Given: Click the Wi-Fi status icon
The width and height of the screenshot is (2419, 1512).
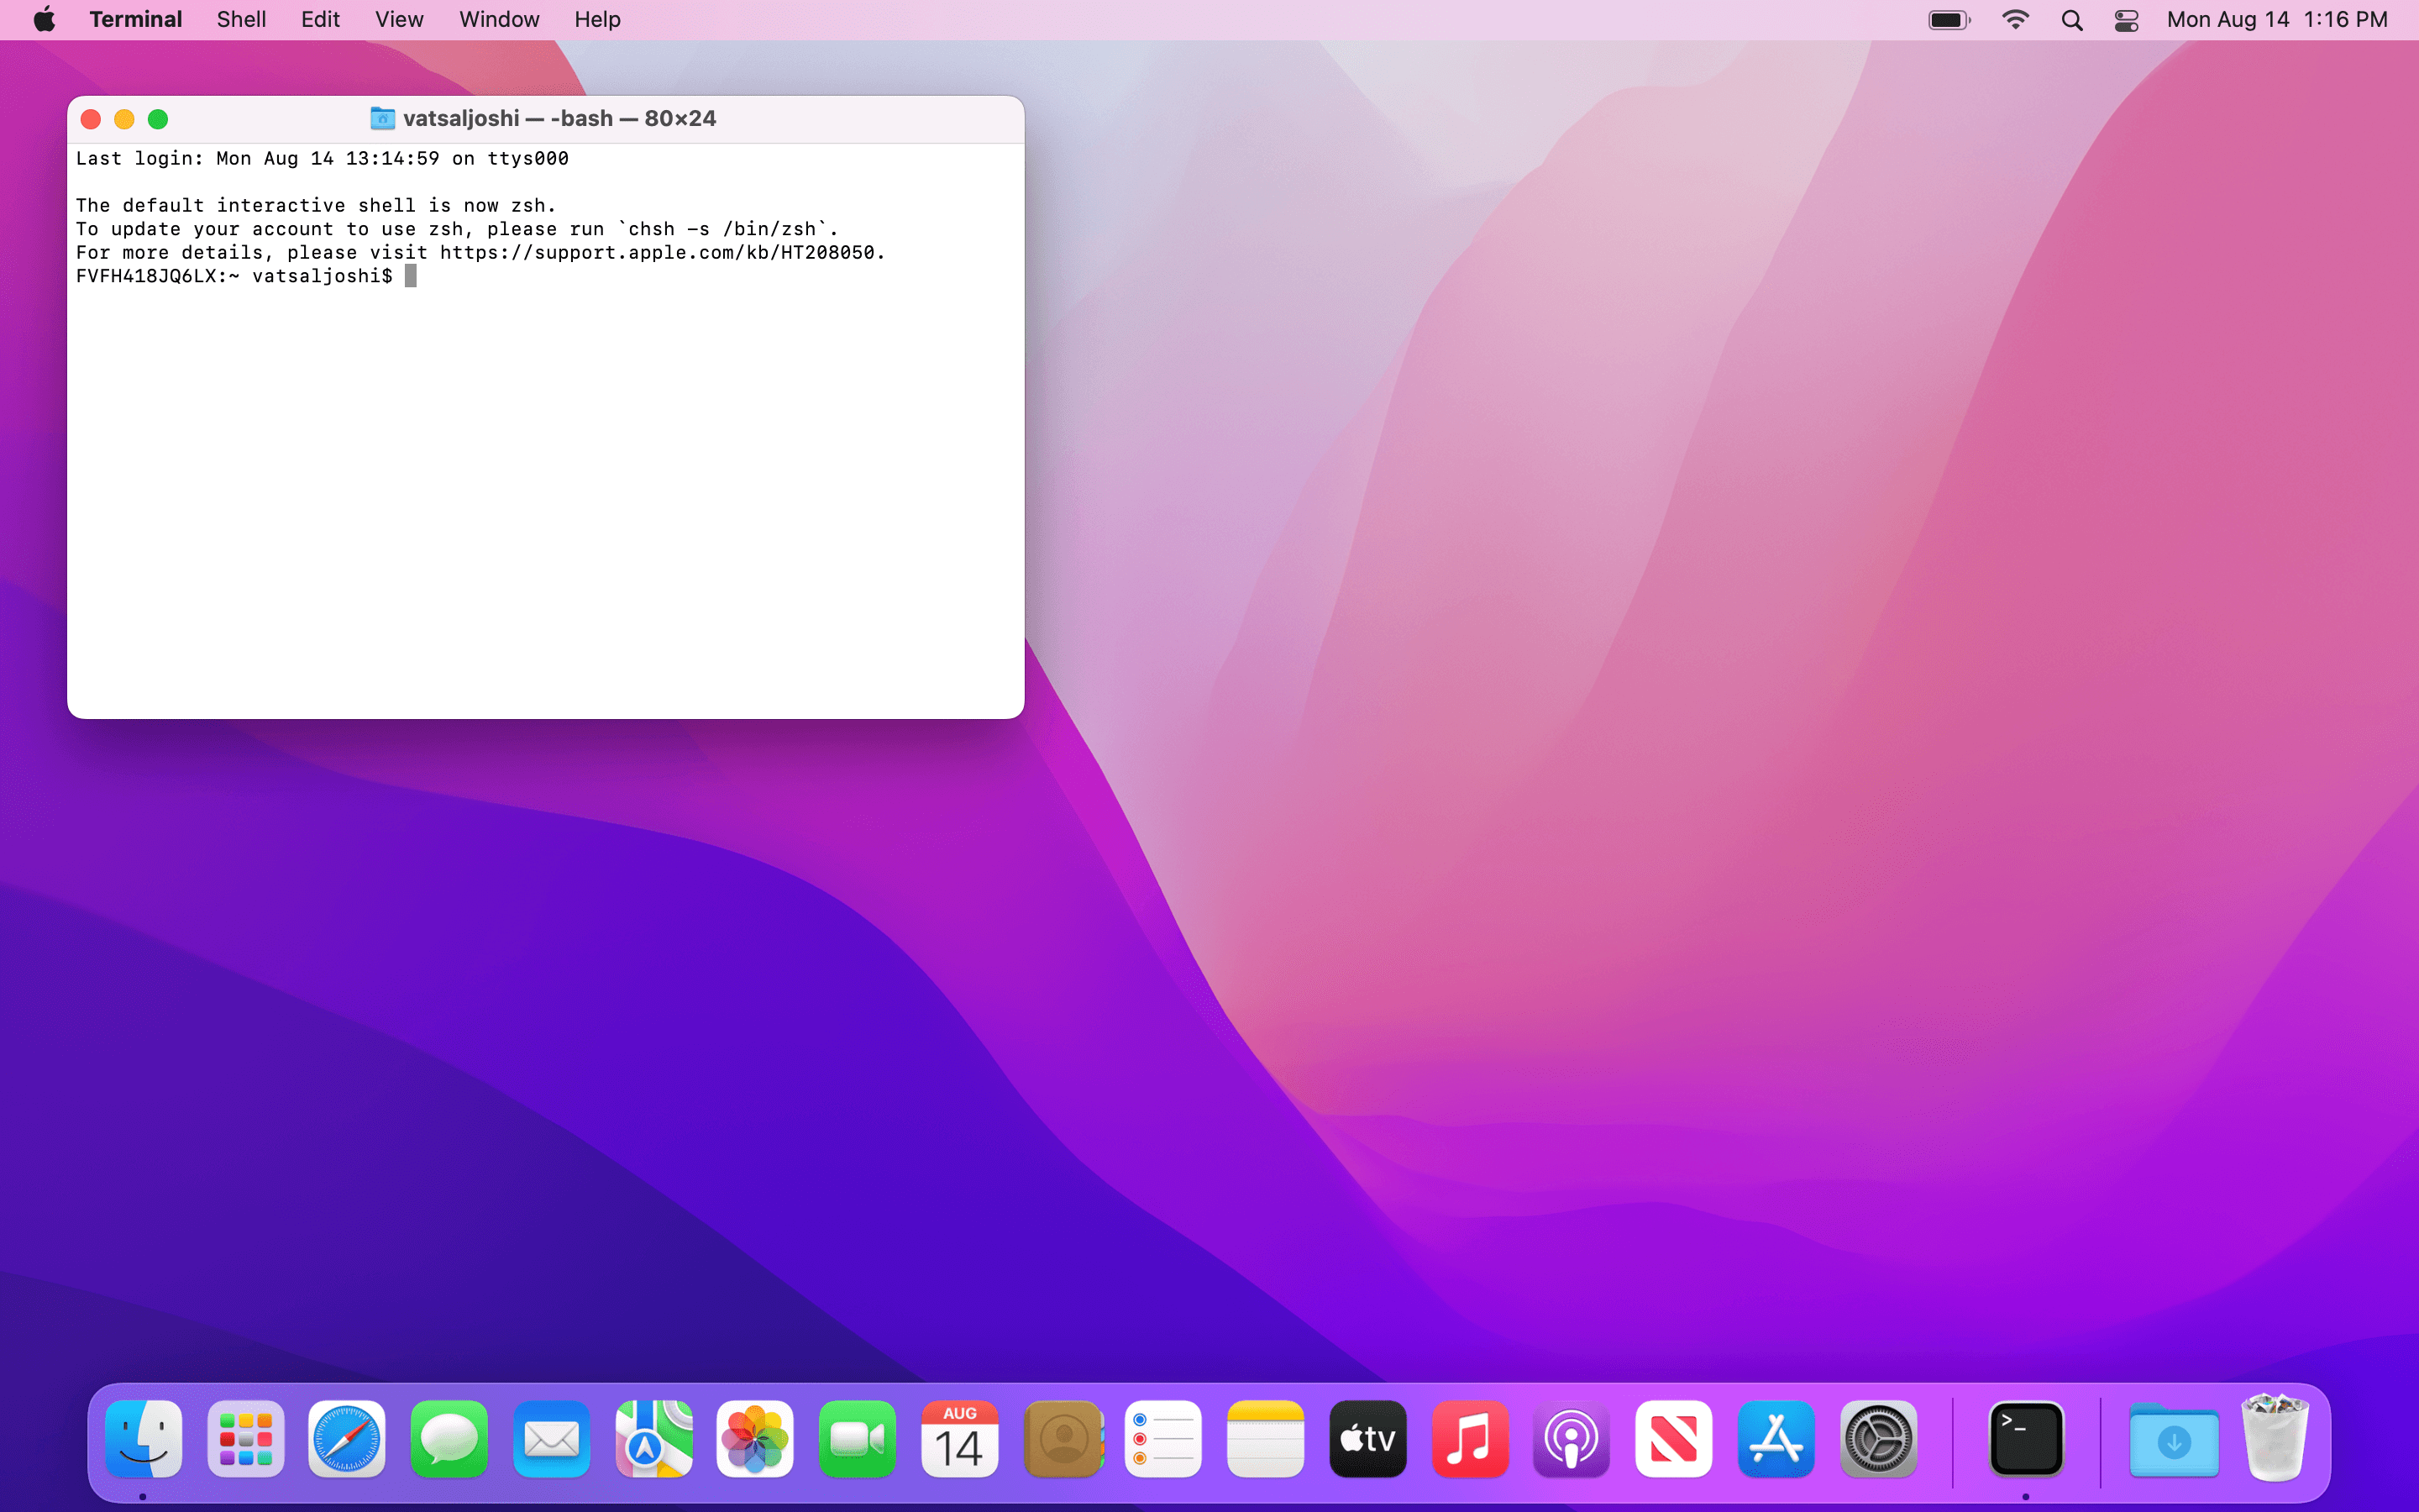Looking at the screenshot, I should pyautogui.click(x=2015, y=20).
